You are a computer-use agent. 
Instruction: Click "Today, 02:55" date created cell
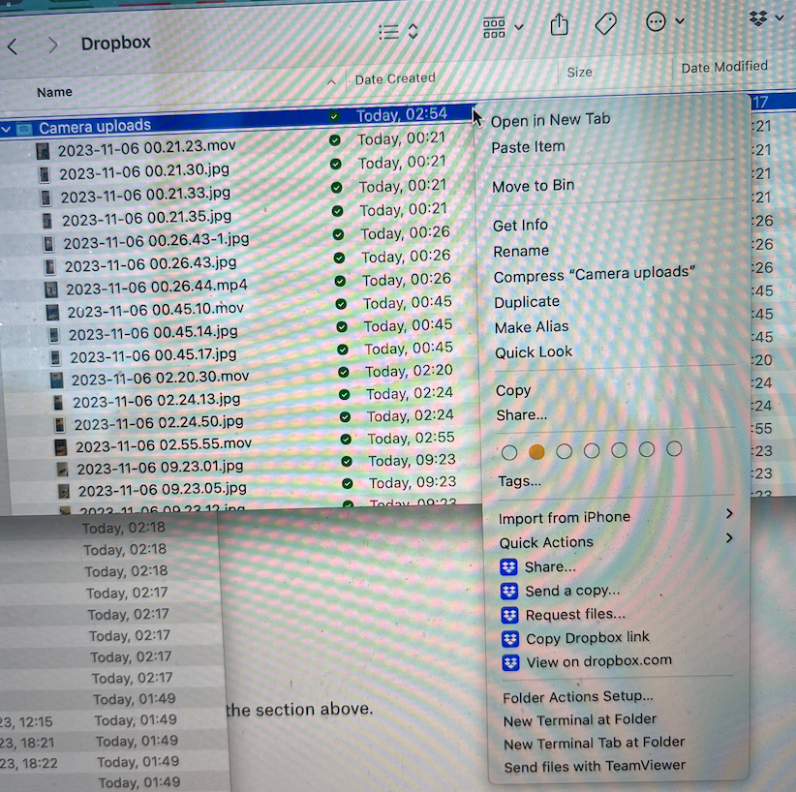[411, 438]
